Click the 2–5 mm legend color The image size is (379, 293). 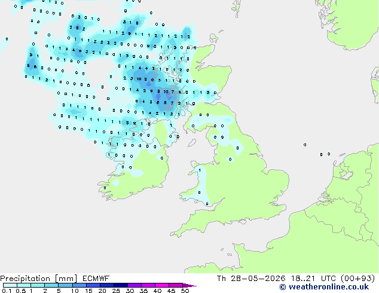click(51, 285)
